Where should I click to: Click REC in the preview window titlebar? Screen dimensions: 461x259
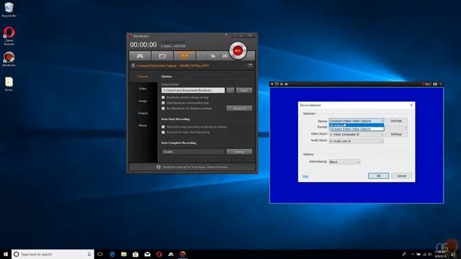click(x=427, y=84)
